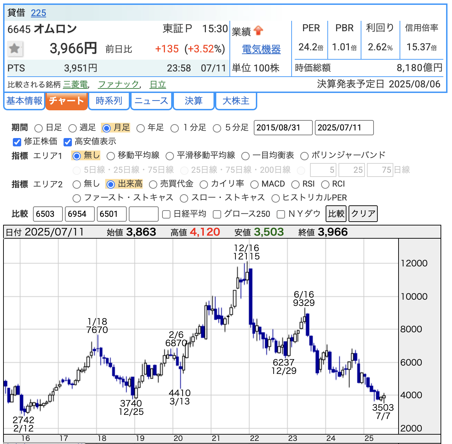Open the 225 link next to 貸借
Screen dimensions: 452x444
39,13
